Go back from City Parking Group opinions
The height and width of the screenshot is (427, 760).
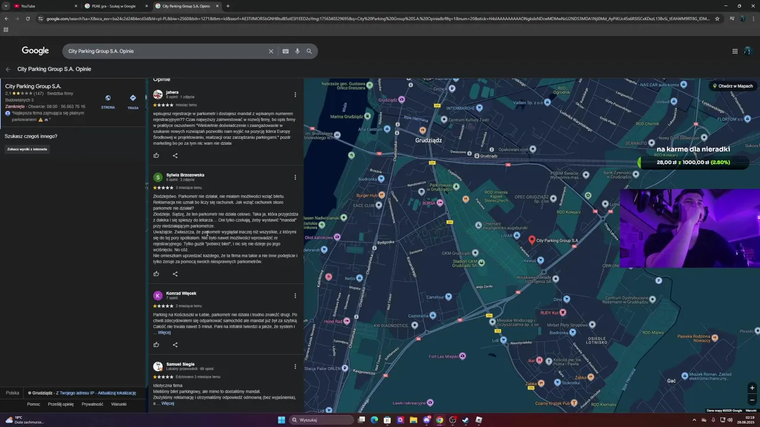click(8, 69)
